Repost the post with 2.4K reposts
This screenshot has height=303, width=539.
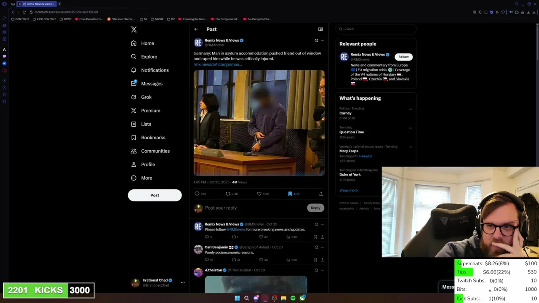click(228, 194)
